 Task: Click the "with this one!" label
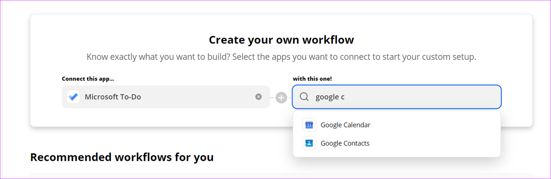click(312, 79)
